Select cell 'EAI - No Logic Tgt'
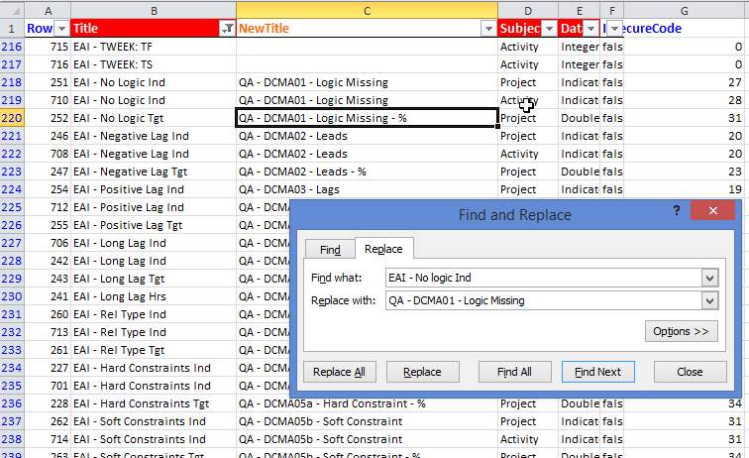This screenshot has width=749, height=458. click(153, 118)
